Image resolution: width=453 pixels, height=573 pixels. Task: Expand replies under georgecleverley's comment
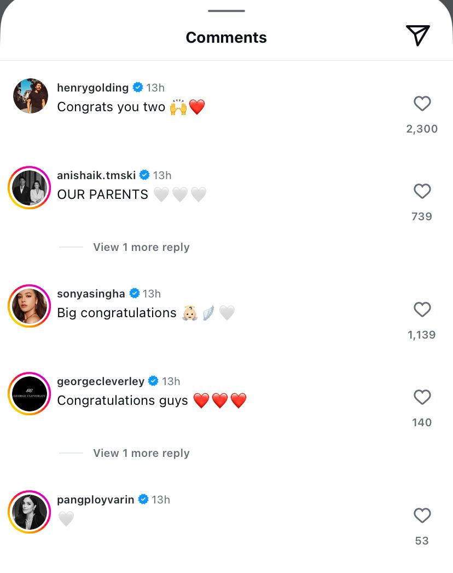pos(141,453)
